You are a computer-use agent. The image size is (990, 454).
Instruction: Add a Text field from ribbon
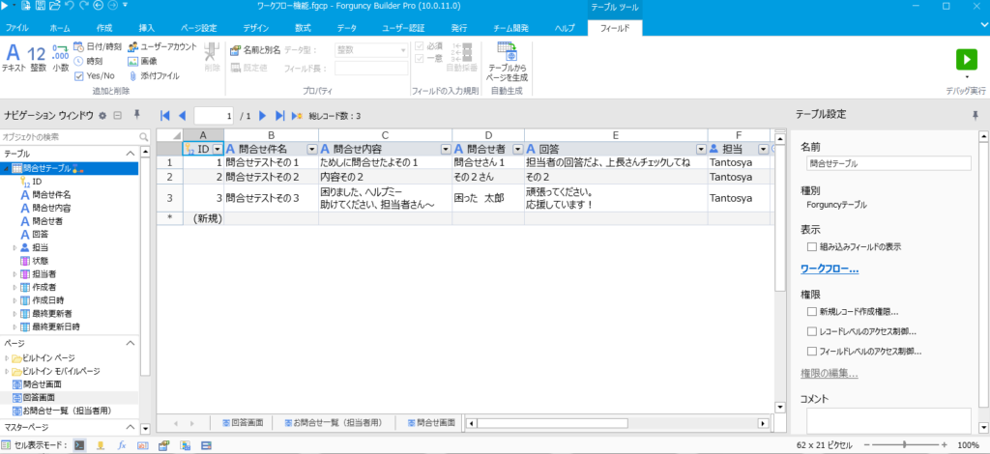click(13, 57)
